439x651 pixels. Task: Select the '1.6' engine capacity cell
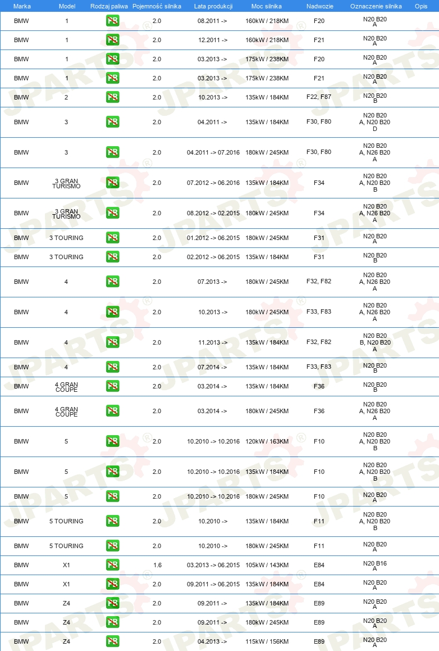[158, 565]
